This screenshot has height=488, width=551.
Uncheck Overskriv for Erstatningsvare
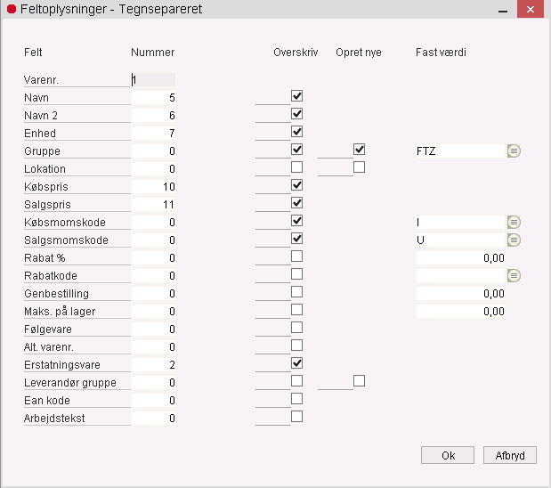(297, 363)
